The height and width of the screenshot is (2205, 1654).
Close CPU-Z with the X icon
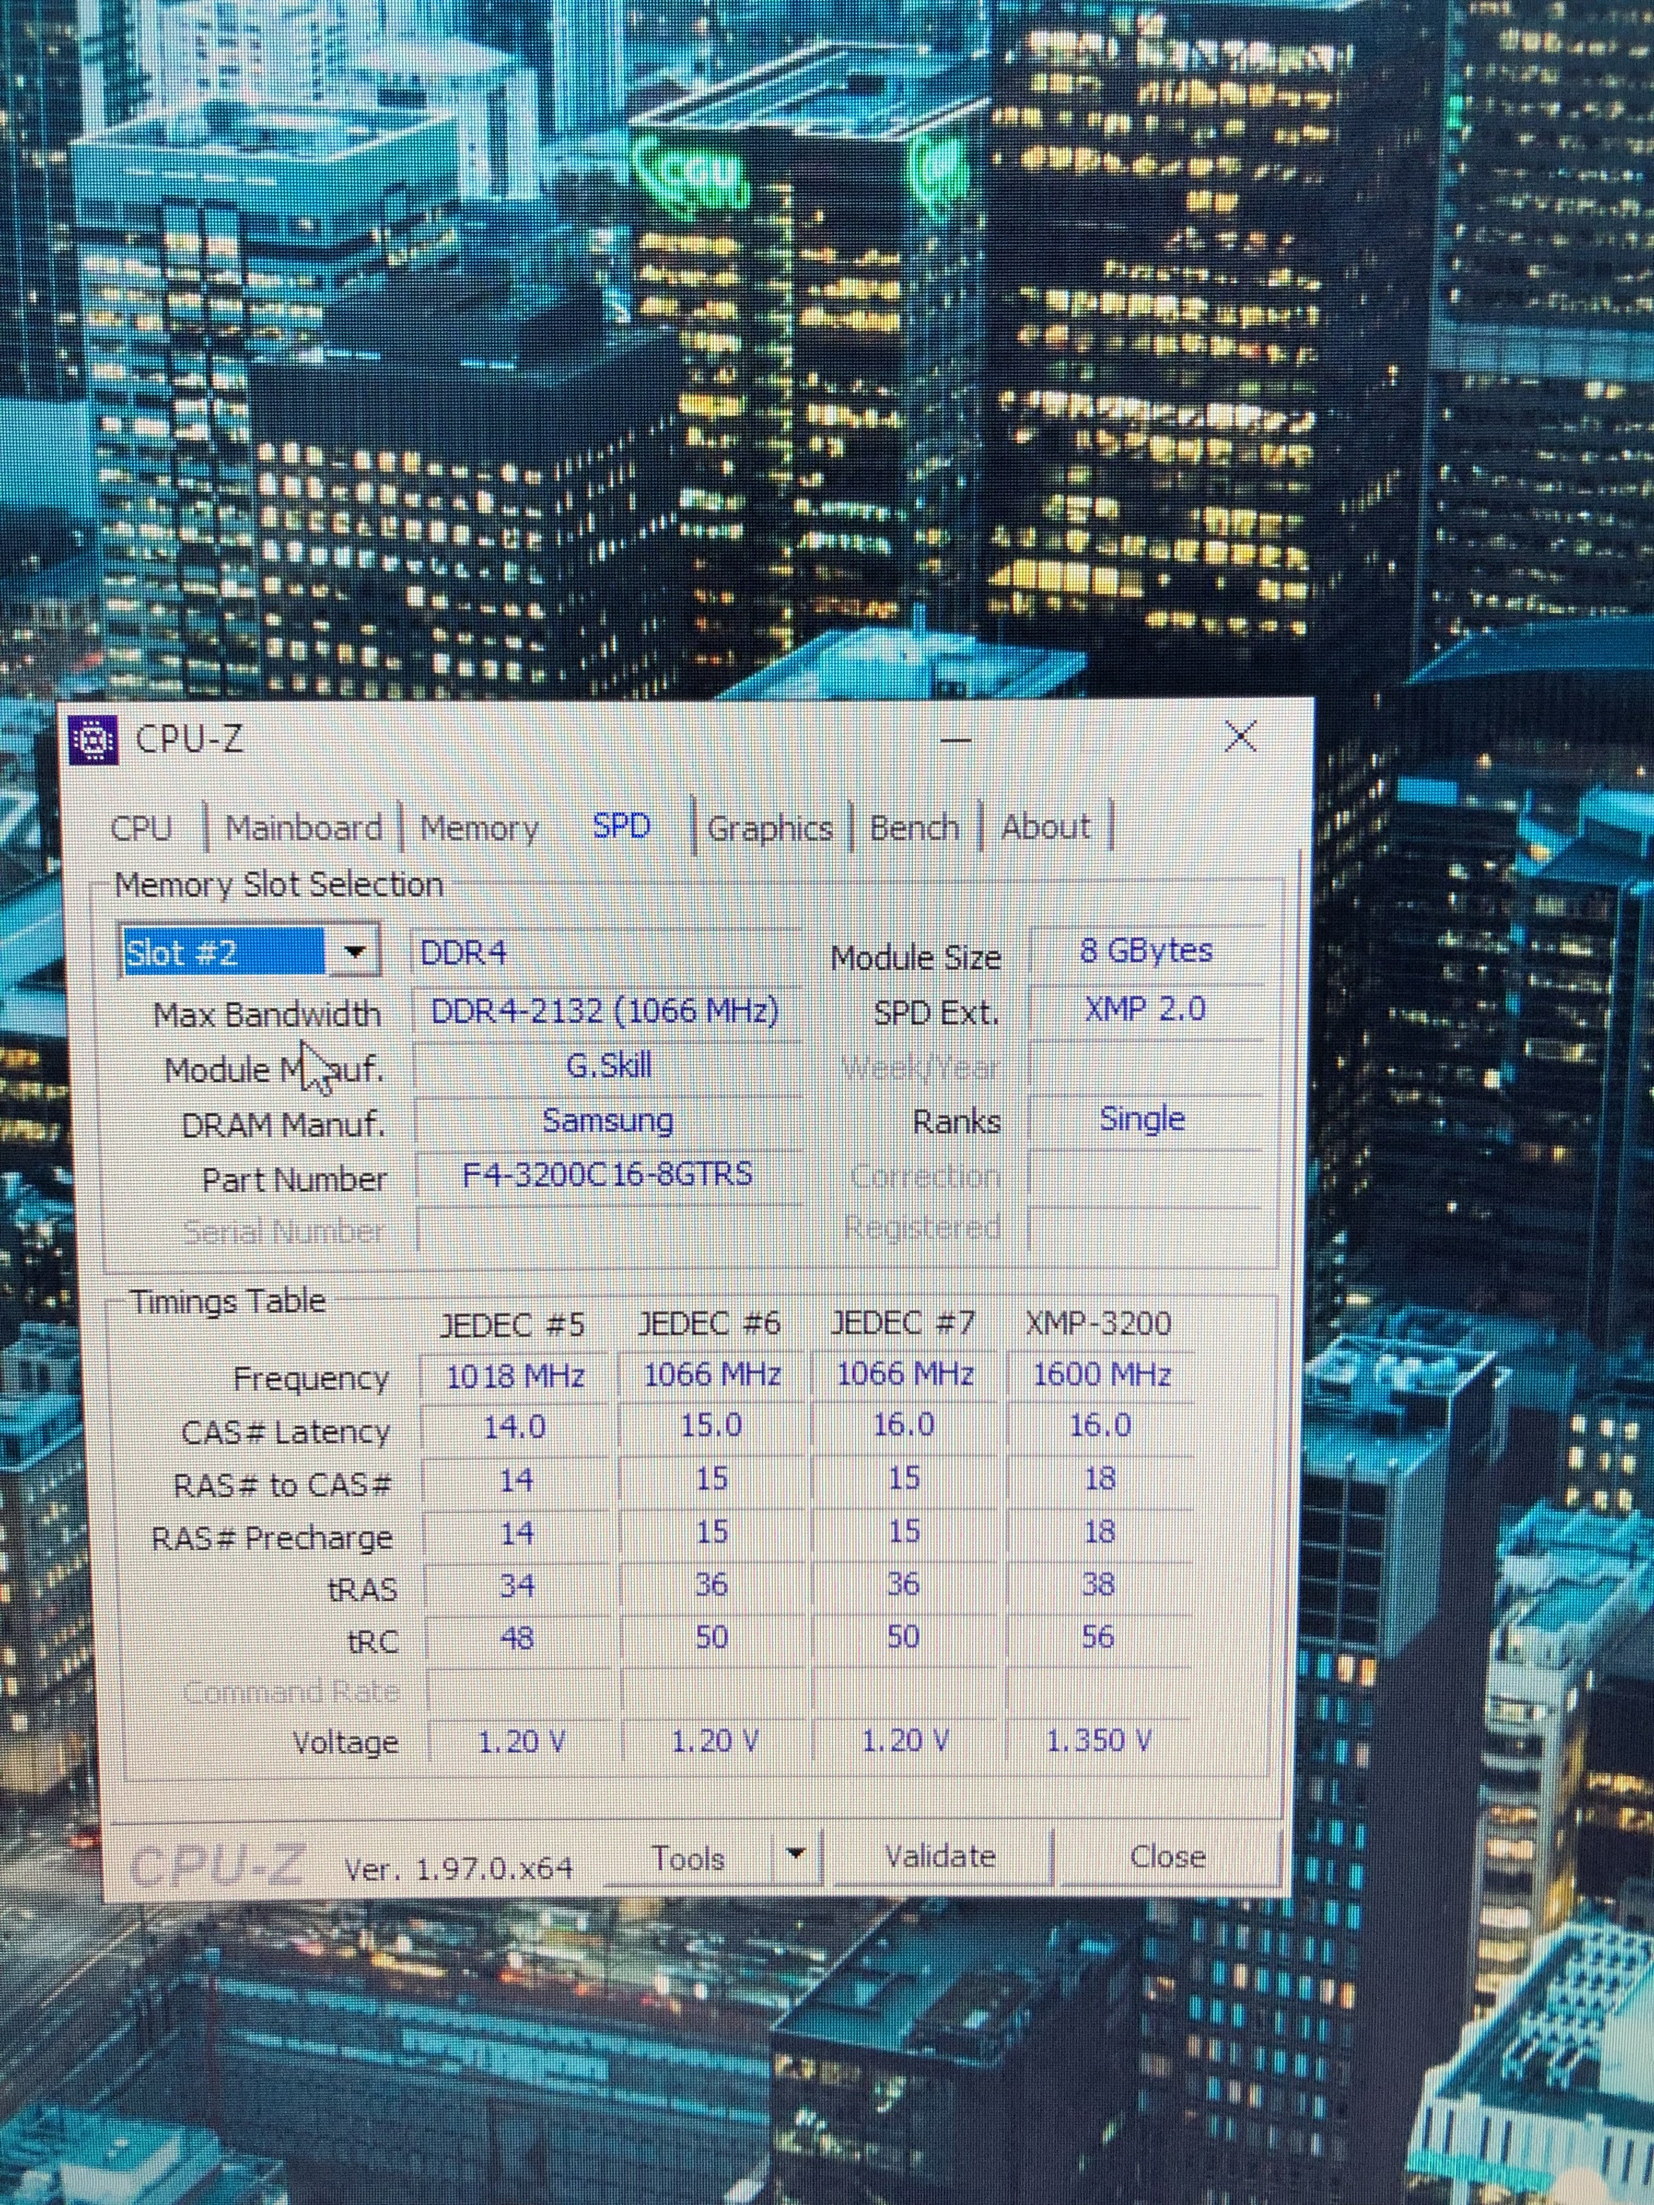1240,737
